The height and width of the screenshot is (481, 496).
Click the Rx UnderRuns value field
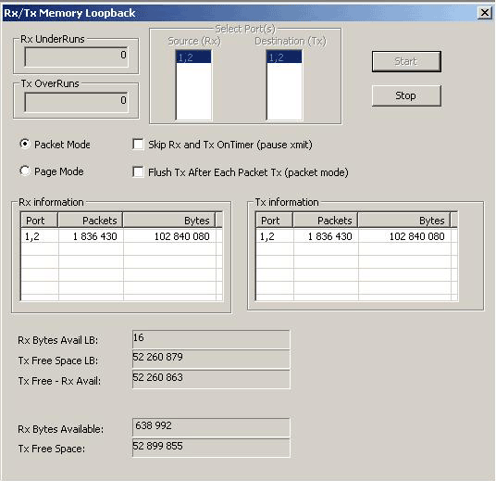pos(76,57)
